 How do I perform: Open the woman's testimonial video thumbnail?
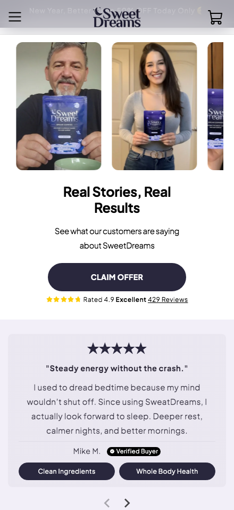click(154, 106)
